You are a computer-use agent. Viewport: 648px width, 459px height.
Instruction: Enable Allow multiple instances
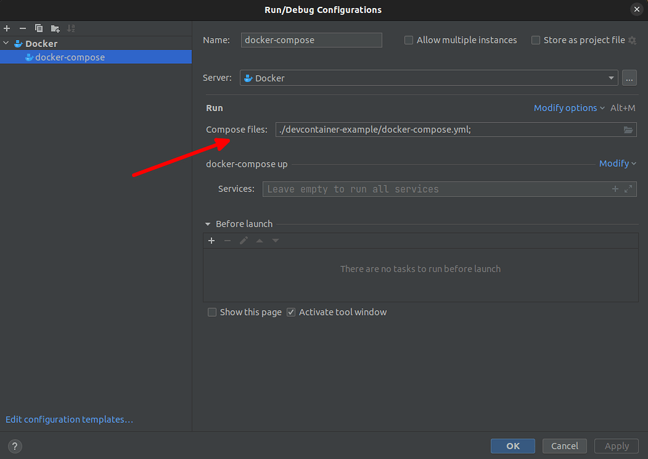408,40
